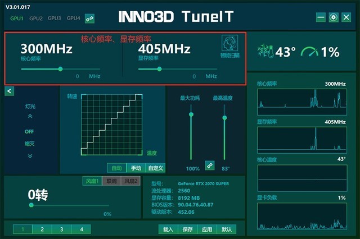Click the 405MHz memory clock readout

coord(164,49)
